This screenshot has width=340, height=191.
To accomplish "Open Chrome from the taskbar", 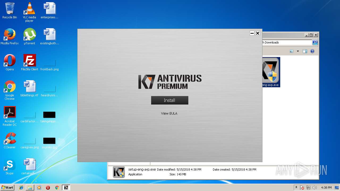I will [57, 188].
